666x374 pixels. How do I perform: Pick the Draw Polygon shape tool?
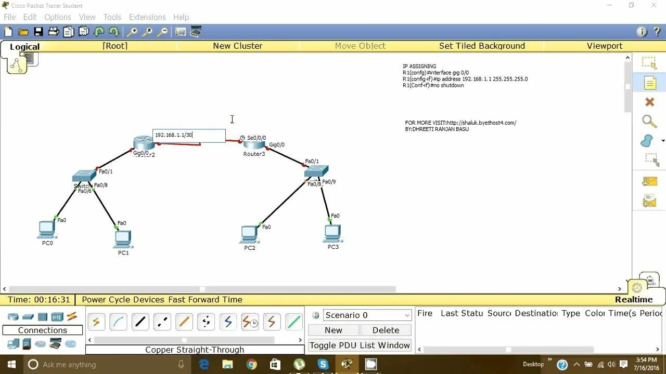(x=647, y=141)
